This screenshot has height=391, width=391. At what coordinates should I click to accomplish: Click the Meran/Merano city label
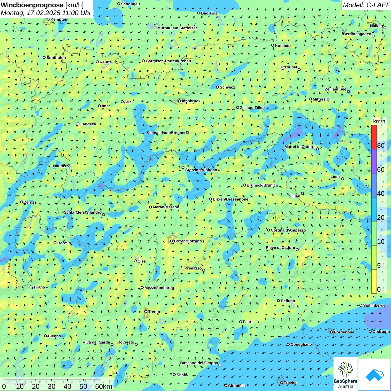click(166, 207)
